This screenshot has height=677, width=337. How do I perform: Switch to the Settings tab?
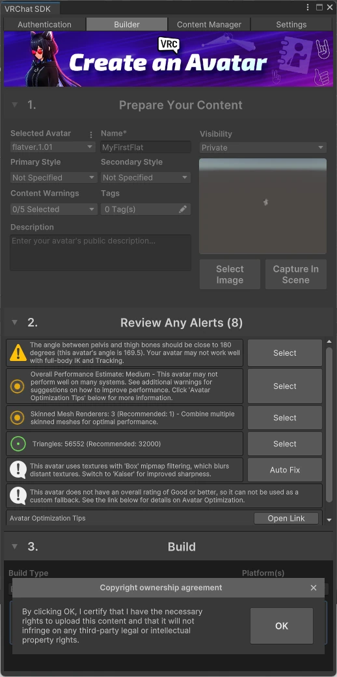pos(291,24)
